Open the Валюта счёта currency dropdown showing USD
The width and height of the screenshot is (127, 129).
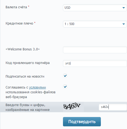[95, 8]
